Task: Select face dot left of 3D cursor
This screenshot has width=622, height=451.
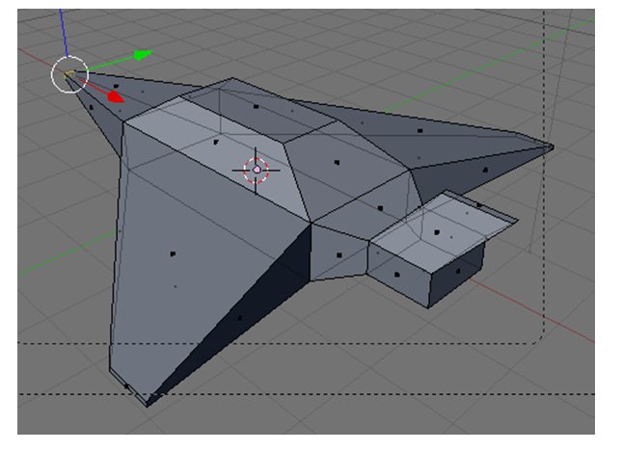Action: pos(216,142)
